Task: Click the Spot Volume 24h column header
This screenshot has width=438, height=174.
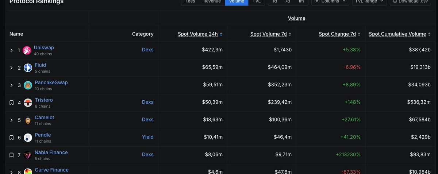Action: coord(198,34)
